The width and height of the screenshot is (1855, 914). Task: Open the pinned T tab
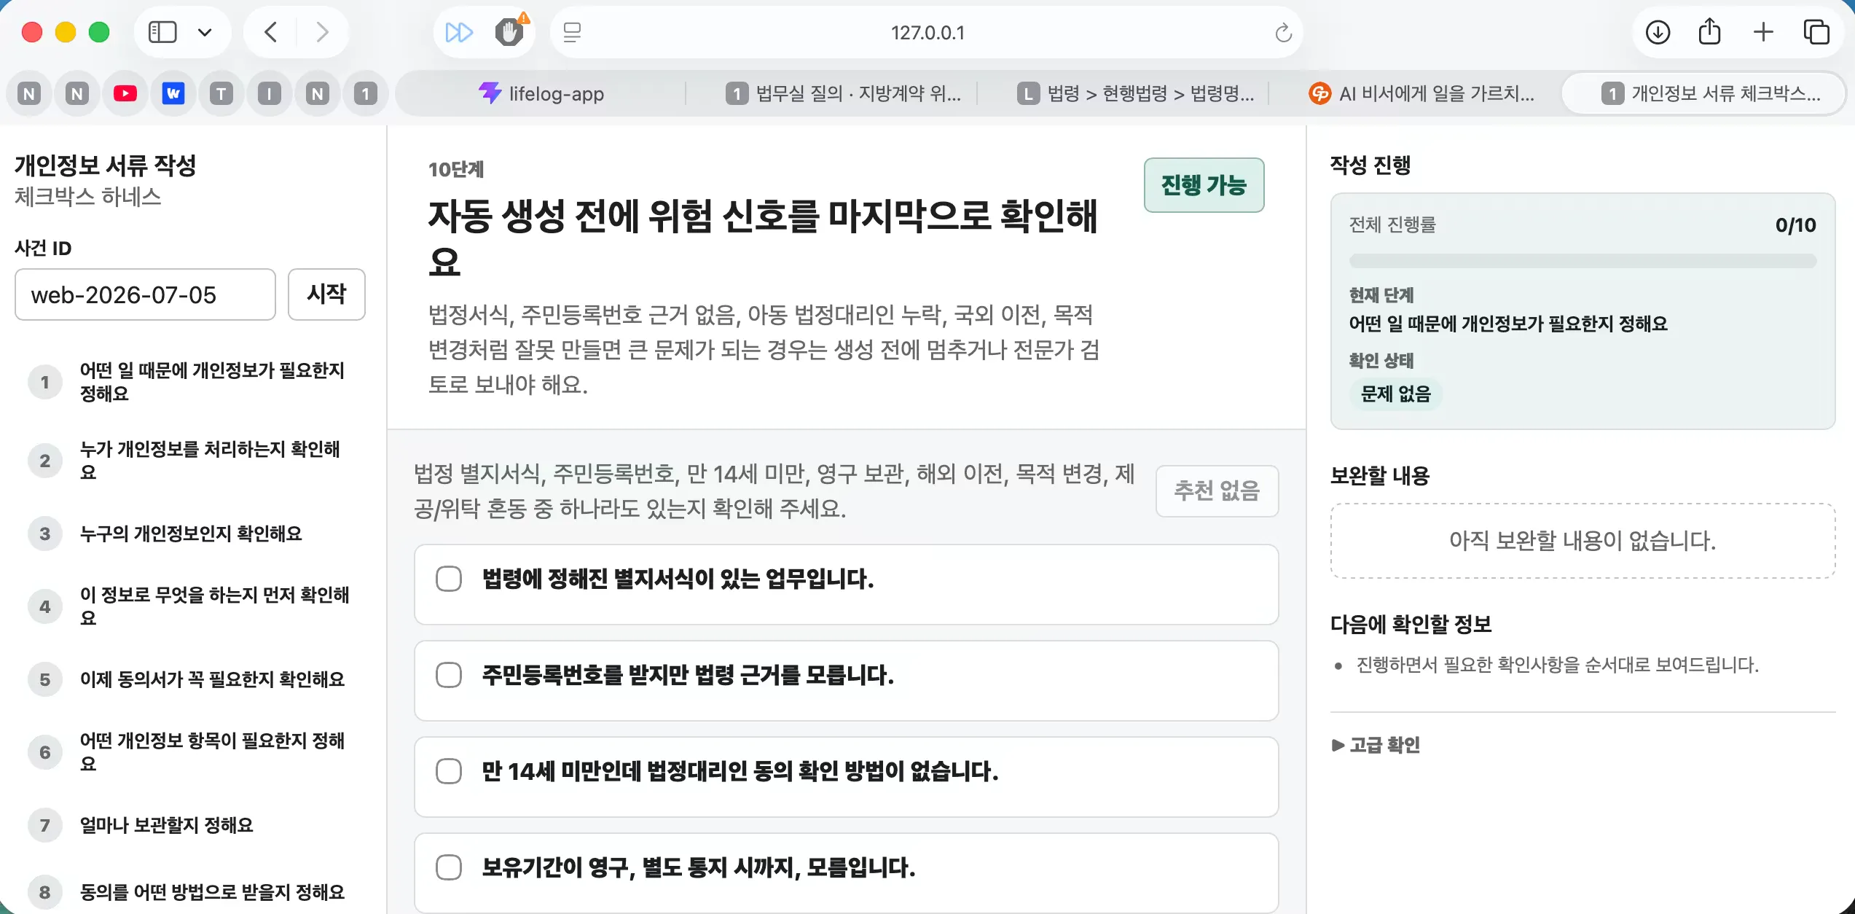(221, 93)
